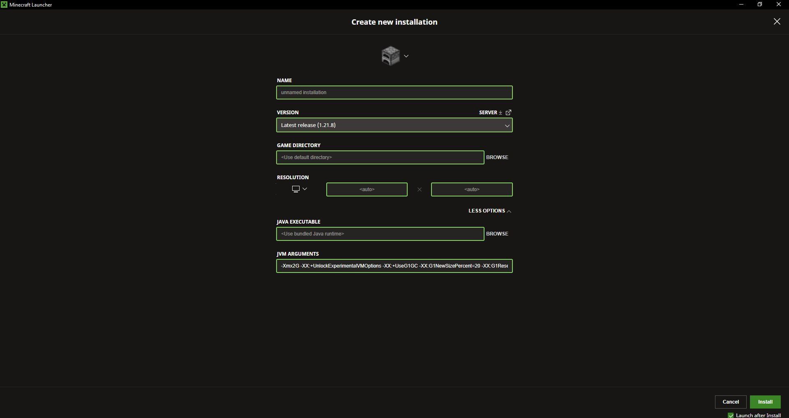Click the resolution height auto field
This screenshot has height=418, width=789.
click(x=471, y=189)
